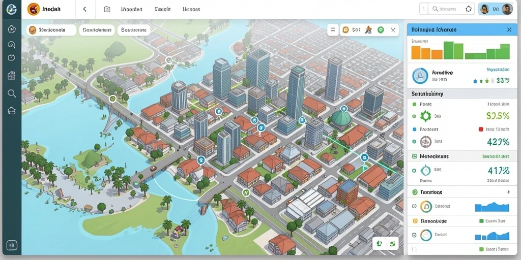Screen dimensions: 521x260
Task: Click the third filter pill above the map
Action: click(x=134, y=30)
